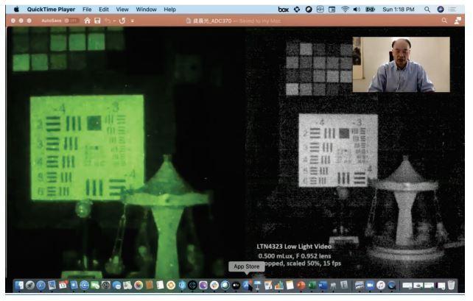Click the Home icon in the title toolbar
473x301 pixels.
point(87,21)
